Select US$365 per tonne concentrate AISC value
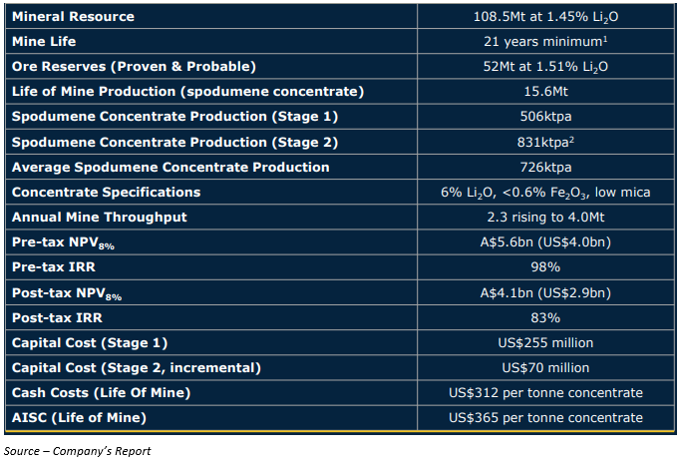Viewport: 681px width, 465px height. [545, 418]
